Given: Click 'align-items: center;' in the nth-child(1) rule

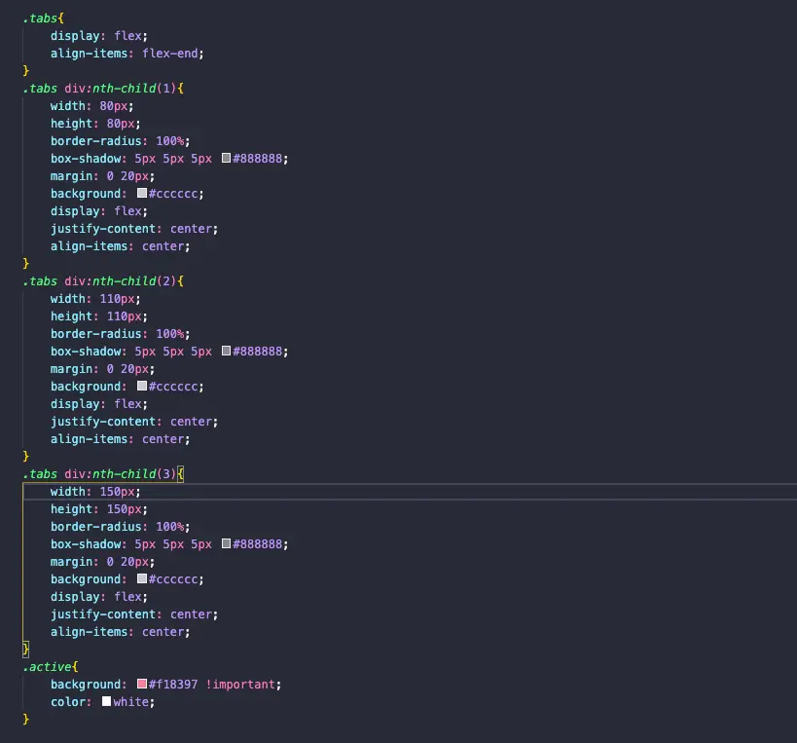Looking at the screenshot, I should point(120,246).
